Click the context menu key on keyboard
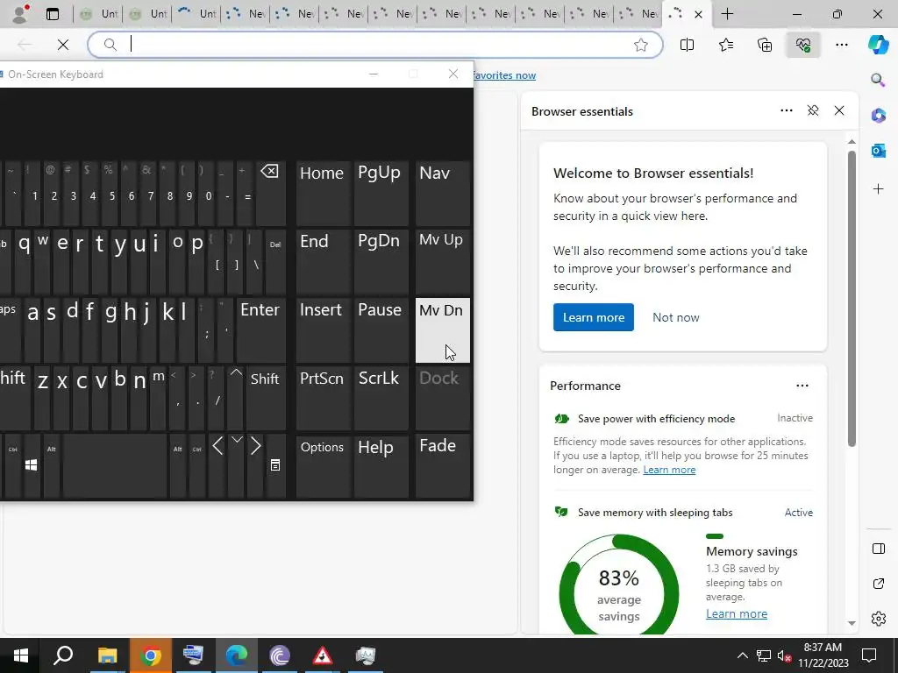The image size is (898, 673). [275, 465]
